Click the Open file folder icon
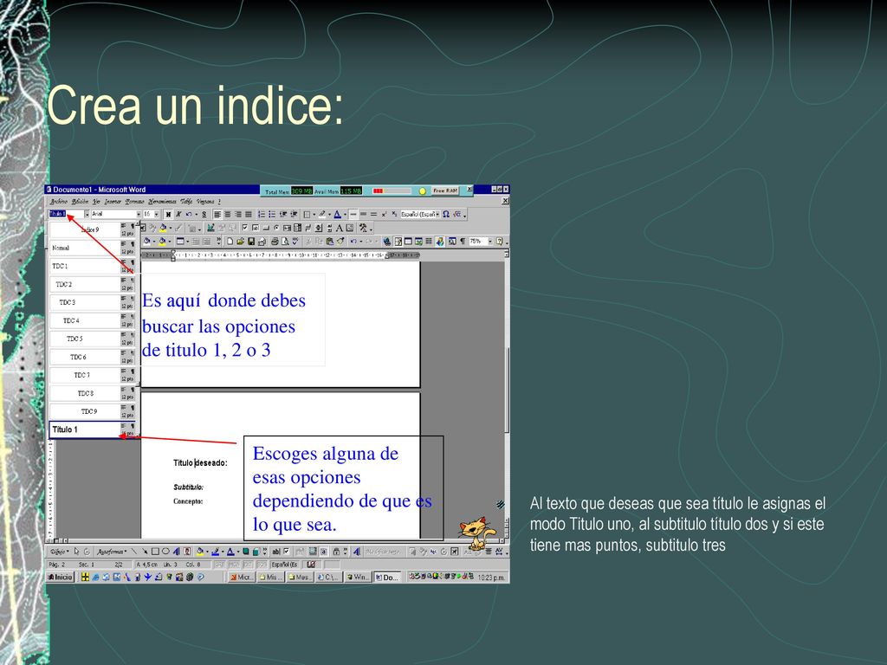The height and width of the screenshot is (665, 887). point(241,242)
